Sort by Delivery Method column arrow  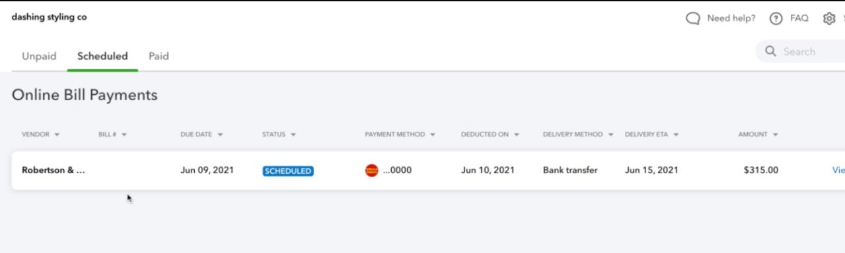[611, 134]
